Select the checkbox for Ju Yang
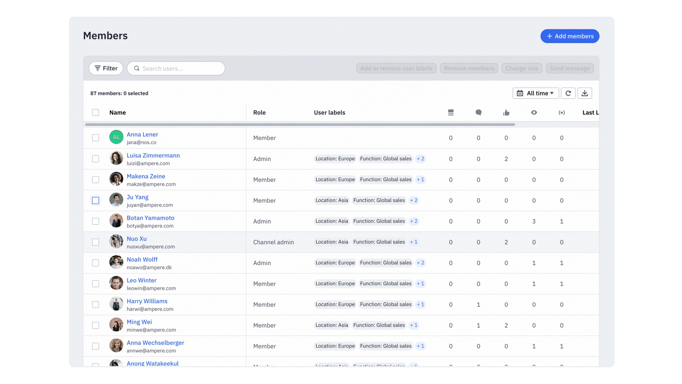The width and height of the screenshot is (682, 384). tap(96, 201)
